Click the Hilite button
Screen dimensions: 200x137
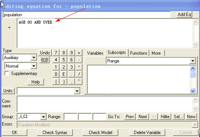[x=165, y=117]
